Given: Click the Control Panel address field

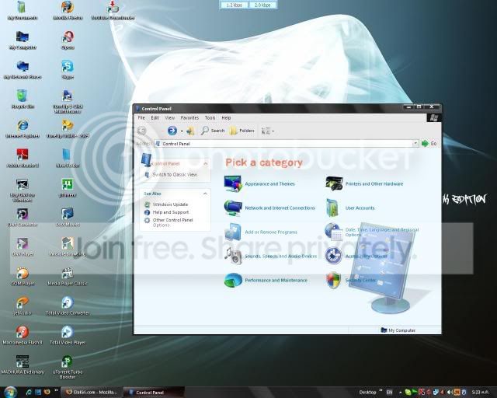Looking at the screenshot, I should click(x=287, y=144).
